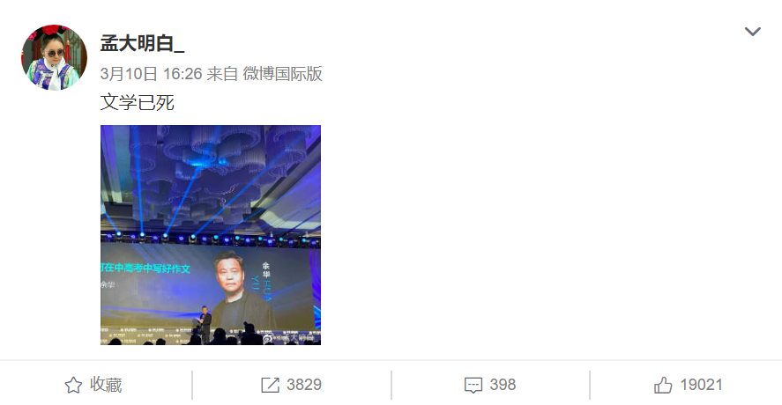Click the Weibo watermark on the photo

(x=290, y=338)
